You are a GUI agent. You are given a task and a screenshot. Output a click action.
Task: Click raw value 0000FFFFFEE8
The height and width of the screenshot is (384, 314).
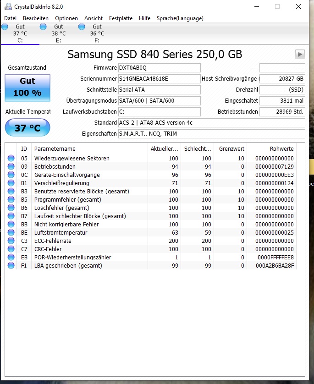coord(275,258)
